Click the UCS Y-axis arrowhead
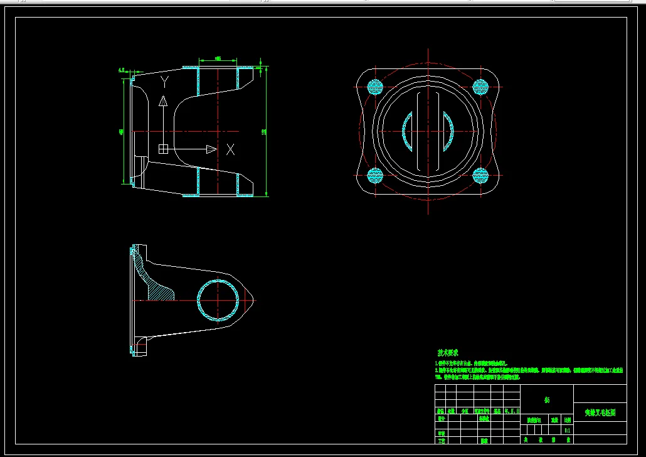The image size is (646, 457). click(x=163, y=100)
